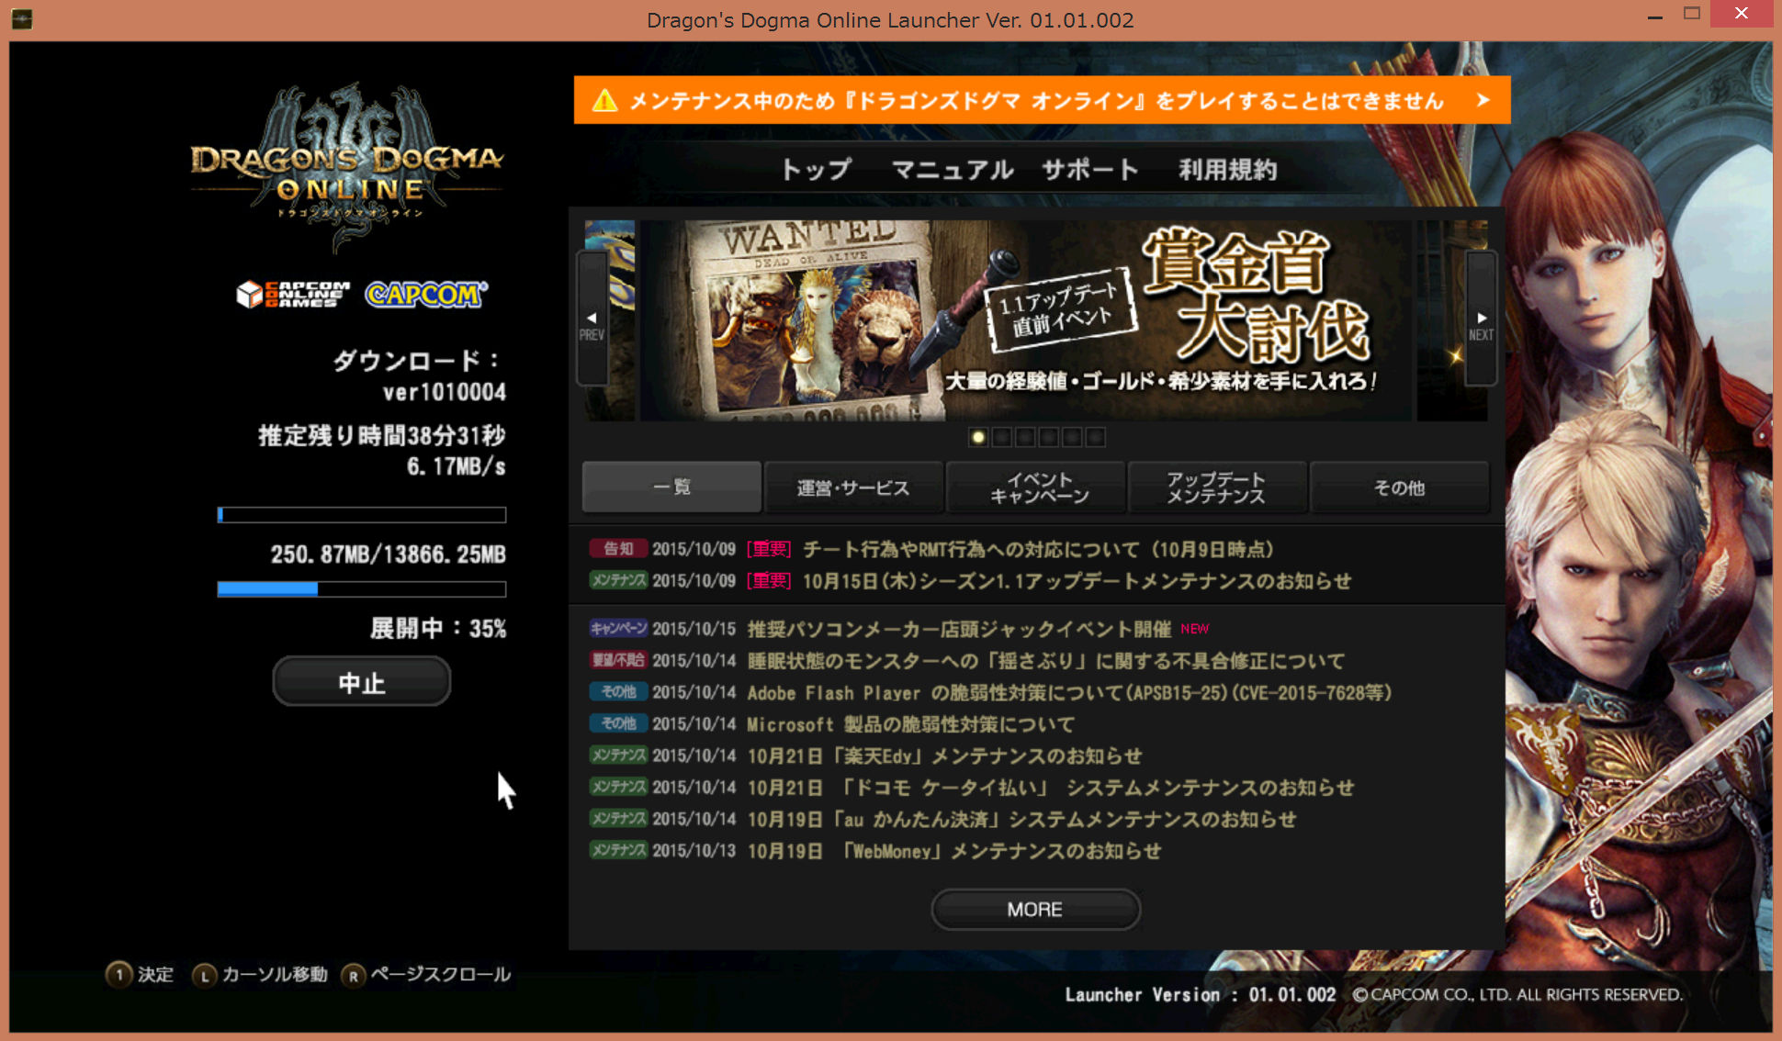Click the PREV banner arrow

click(592, 319)
